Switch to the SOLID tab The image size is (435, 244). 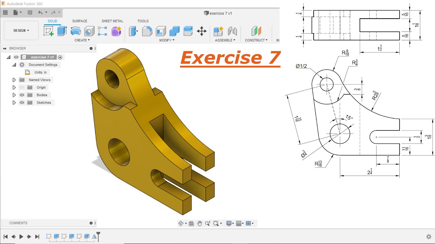[x=52, y=21]
